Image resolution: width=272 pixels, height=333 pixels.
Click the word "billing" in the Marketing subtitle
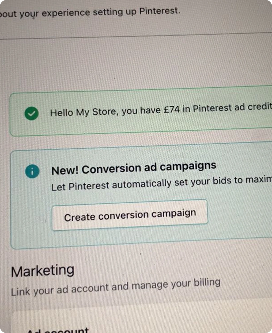click(207, 283)
